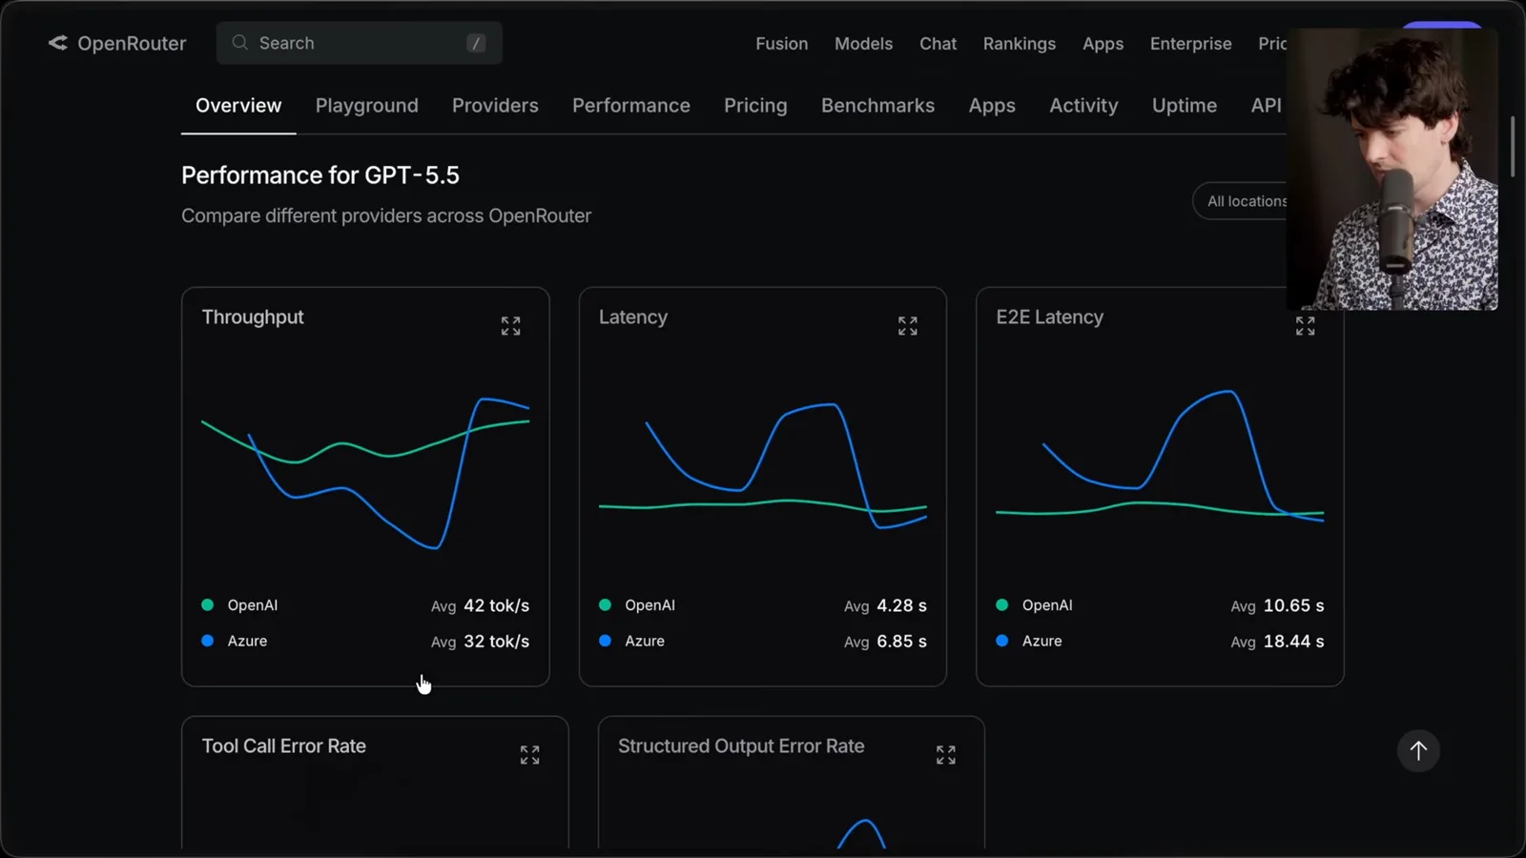1526x858 pixels.
Task: Open the Benchmarks tab
Action: (878, 106)
